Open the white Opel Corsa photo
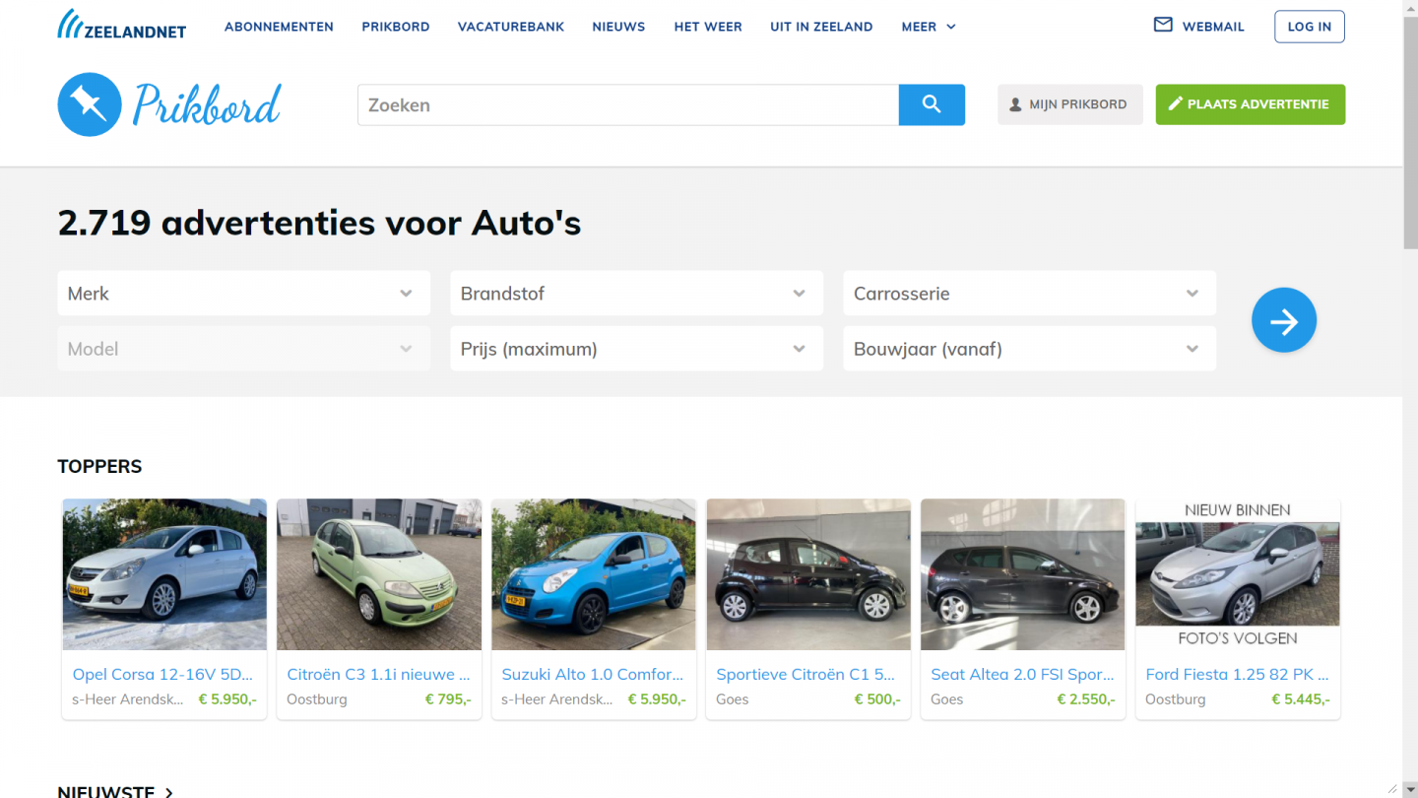This screenshot has width=1418, height=798. coord(164,574)
